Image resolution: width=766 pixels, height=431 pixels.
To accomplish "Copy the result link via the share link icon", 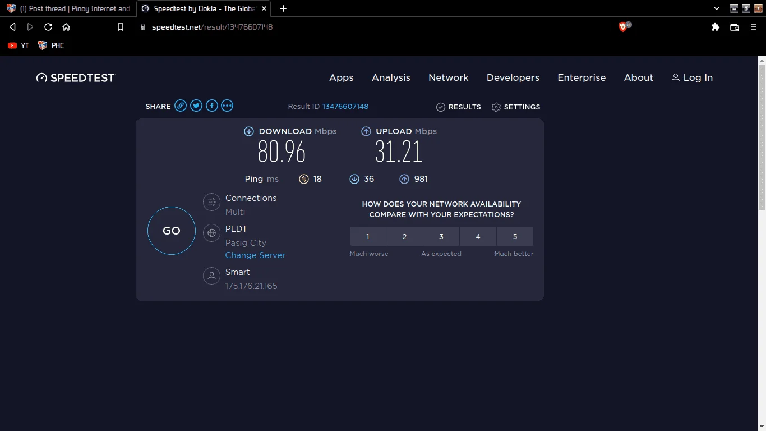I will 180,106.
